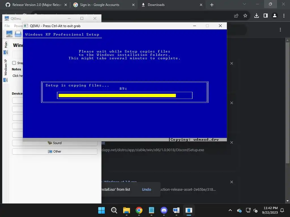
Task: Close the Sign in - Google Accounts tab
Action: (x=133, y=5)
